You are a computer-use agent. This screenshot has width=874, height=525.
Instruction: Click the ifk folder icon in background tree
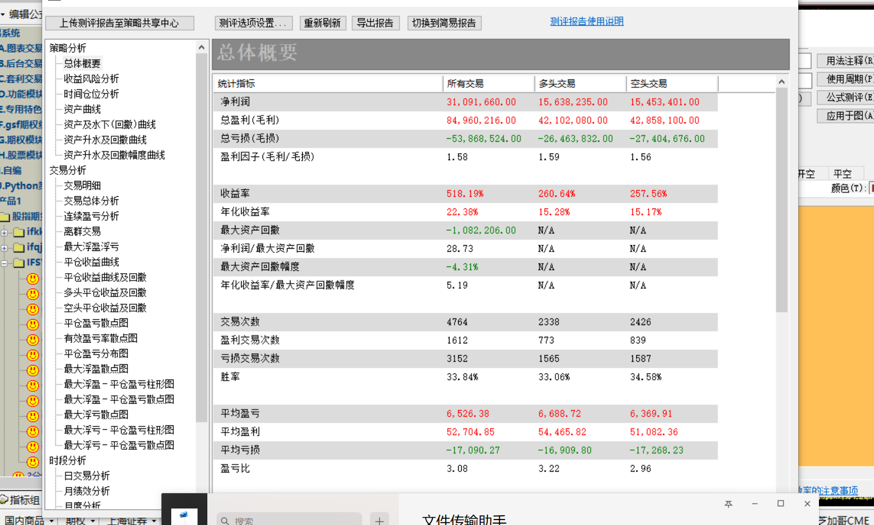(19, 232)
